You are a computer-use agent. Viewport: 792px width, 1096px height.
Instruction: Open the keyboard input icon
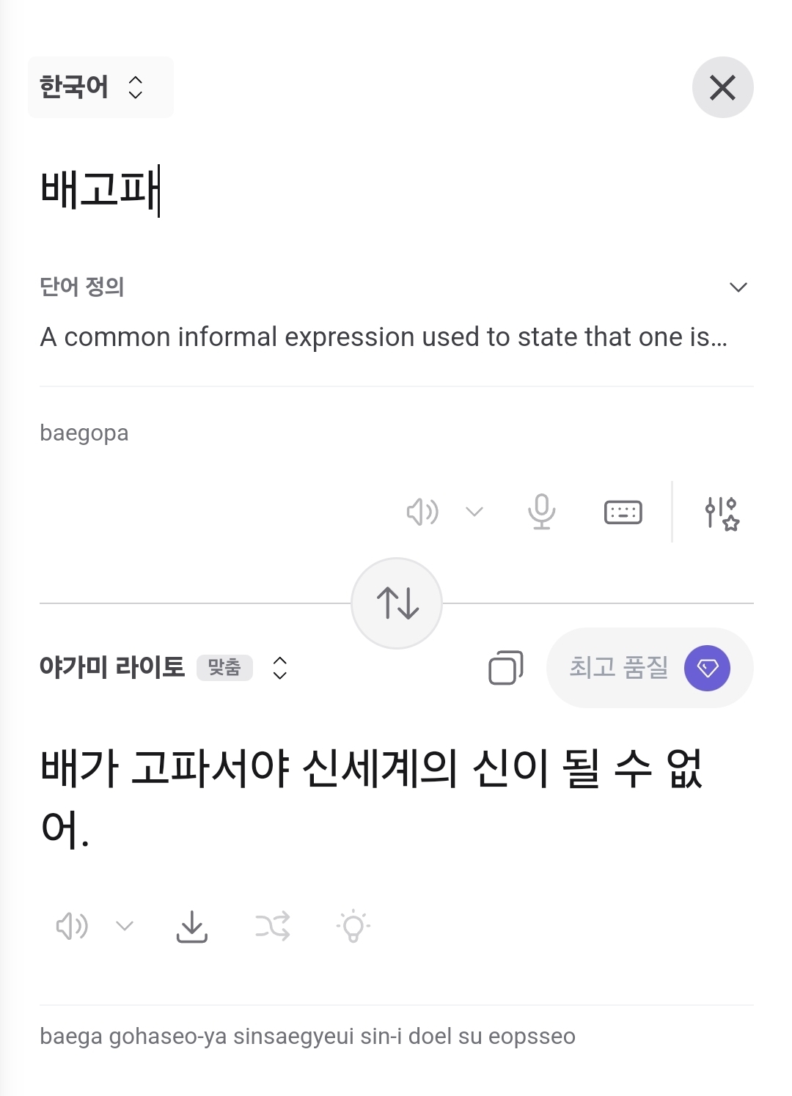tap(623, 512)
